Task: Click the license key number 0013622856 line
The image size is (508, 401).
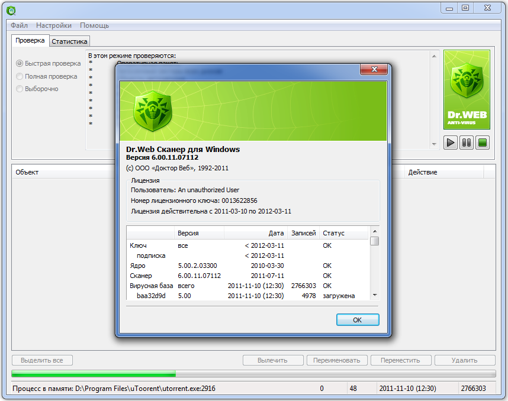Action: point(194,200)
